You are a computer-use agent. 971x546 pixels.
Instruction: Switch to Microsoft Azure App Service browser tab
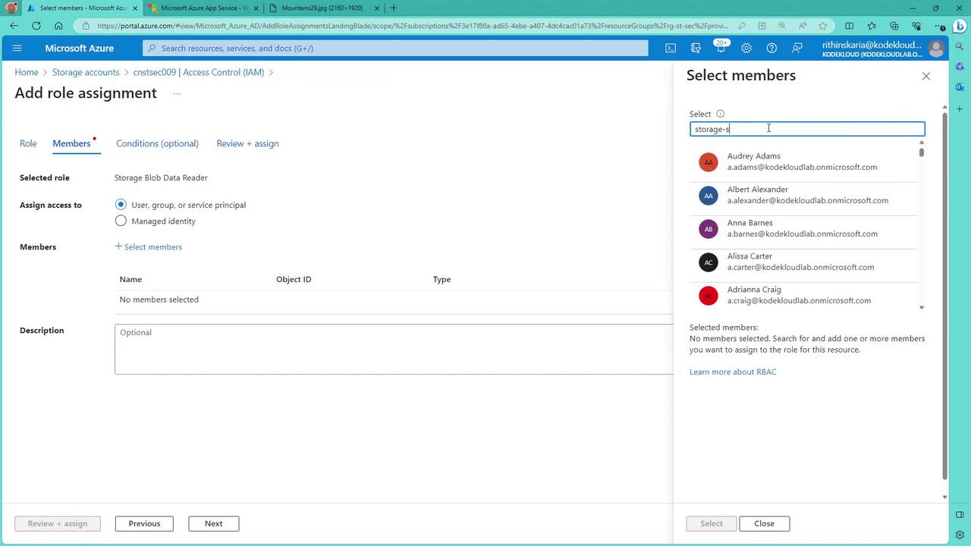pos(204,8)
